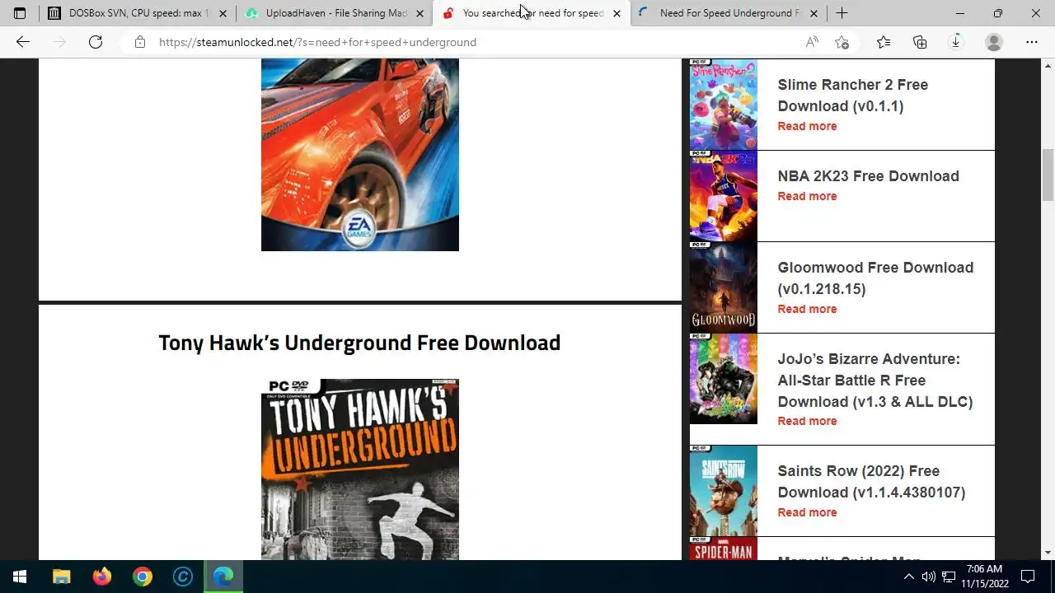1055x593 pixels.
Task: Click the page vertical scrollbar thumb
Action: click(1048, 175)
